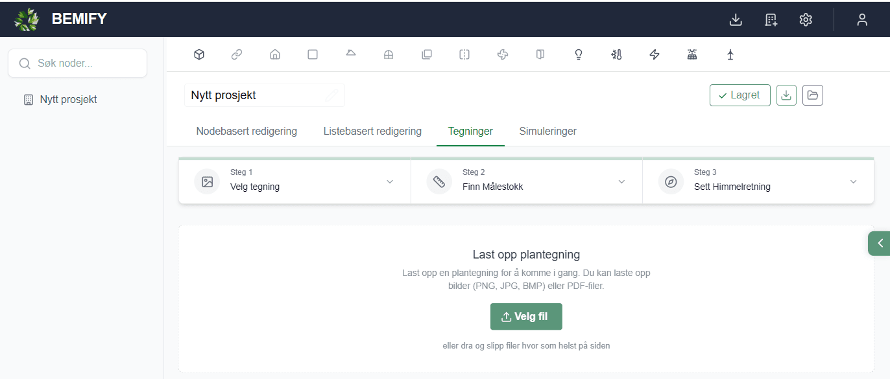
Task: Open the user profile icon
Action: (862, 19)
